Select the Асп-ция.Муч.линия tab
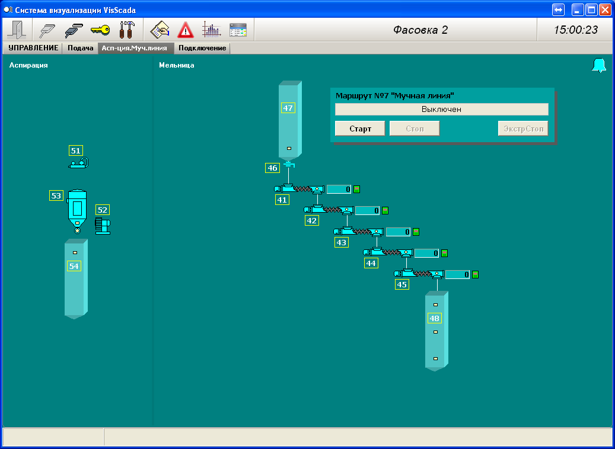 (136, 48)
